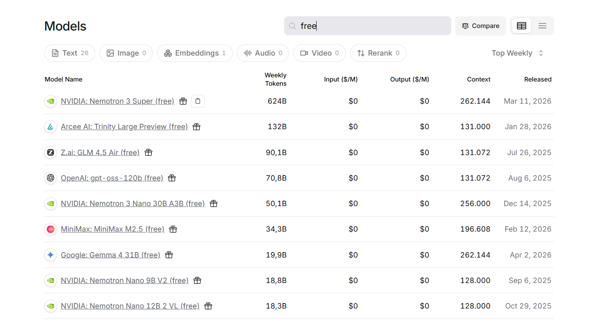Click the Z.ai logo icon

51,153
